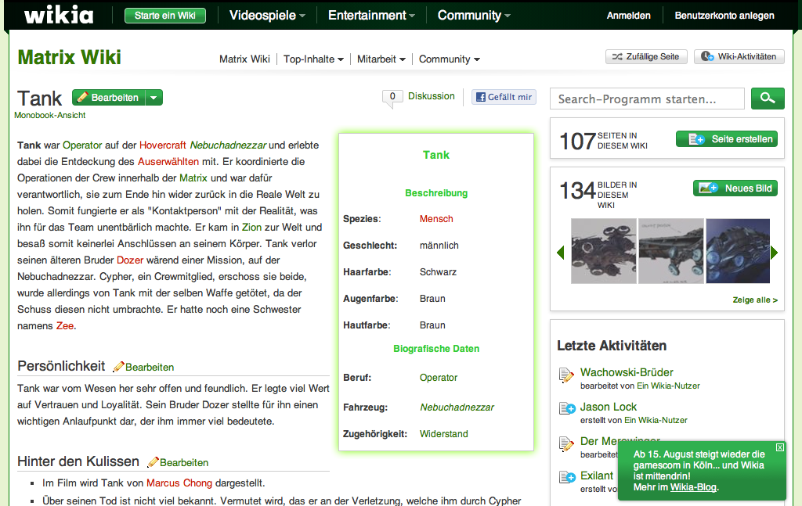Click the Anmelden link
This screenshot has width=802, height=506.
(x=629, y=16)
